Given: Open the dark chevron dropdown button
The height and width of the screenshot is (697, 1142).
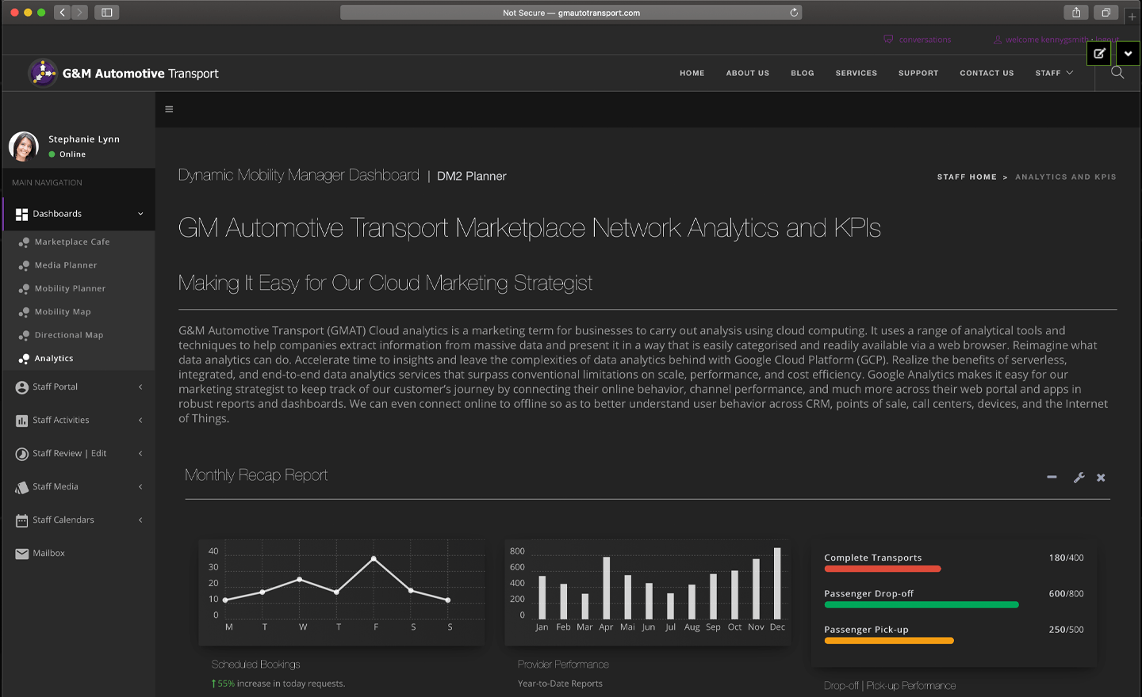Looking at the screenshot, I should tap(1128, 54).
